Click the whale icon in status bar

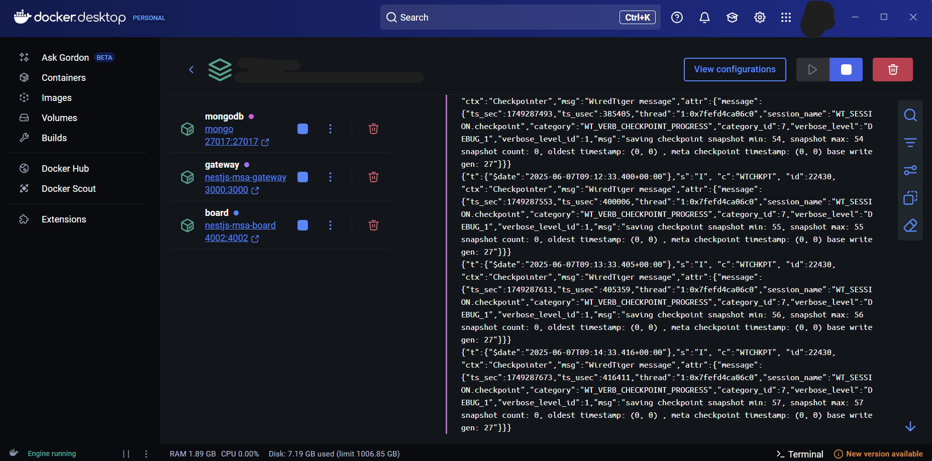click(x=14, y=453)
